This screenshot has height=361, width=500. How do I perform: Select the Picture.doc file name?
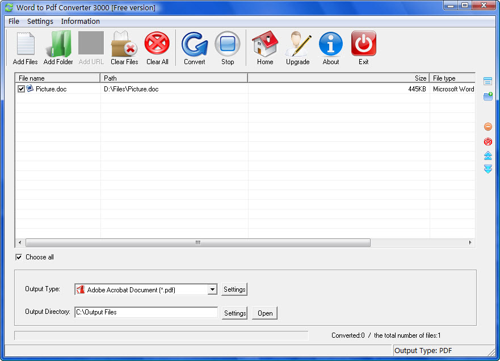click(x=51, y=89)
